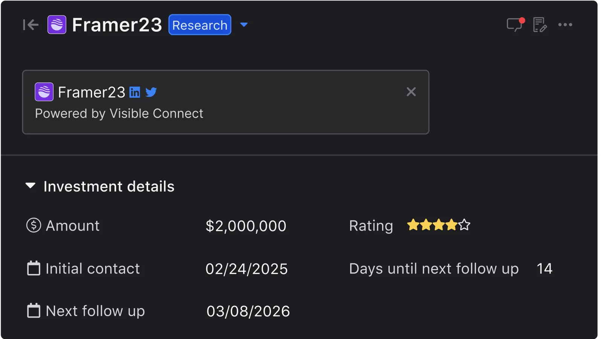Edit the $2,000,000 amount field
Viewport: 603px width, 339px height.
246,226
